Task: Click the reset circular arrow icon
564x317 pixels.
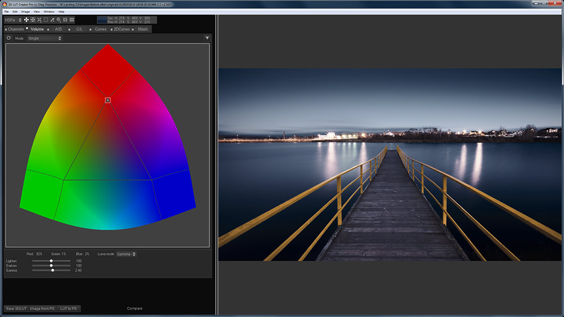Action: pos(9,38)
